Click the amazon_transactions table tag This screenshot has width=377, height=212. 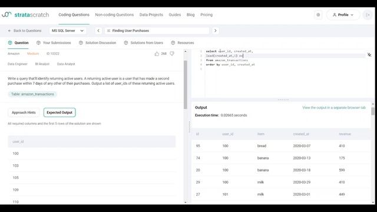pyautogui.click(x=32, y=94)
